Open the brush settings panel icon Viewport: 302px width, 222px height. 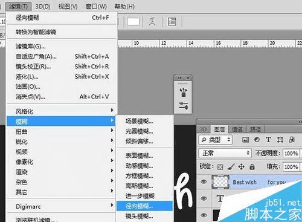183,106
